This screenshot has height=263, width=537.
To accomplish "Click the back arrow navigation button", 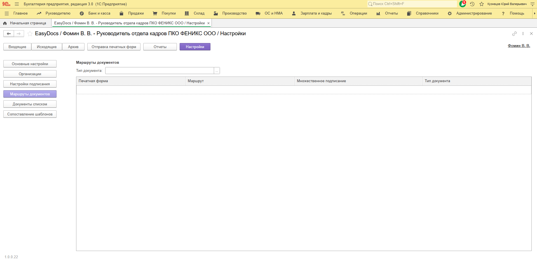I will click(x=9, y=34).
